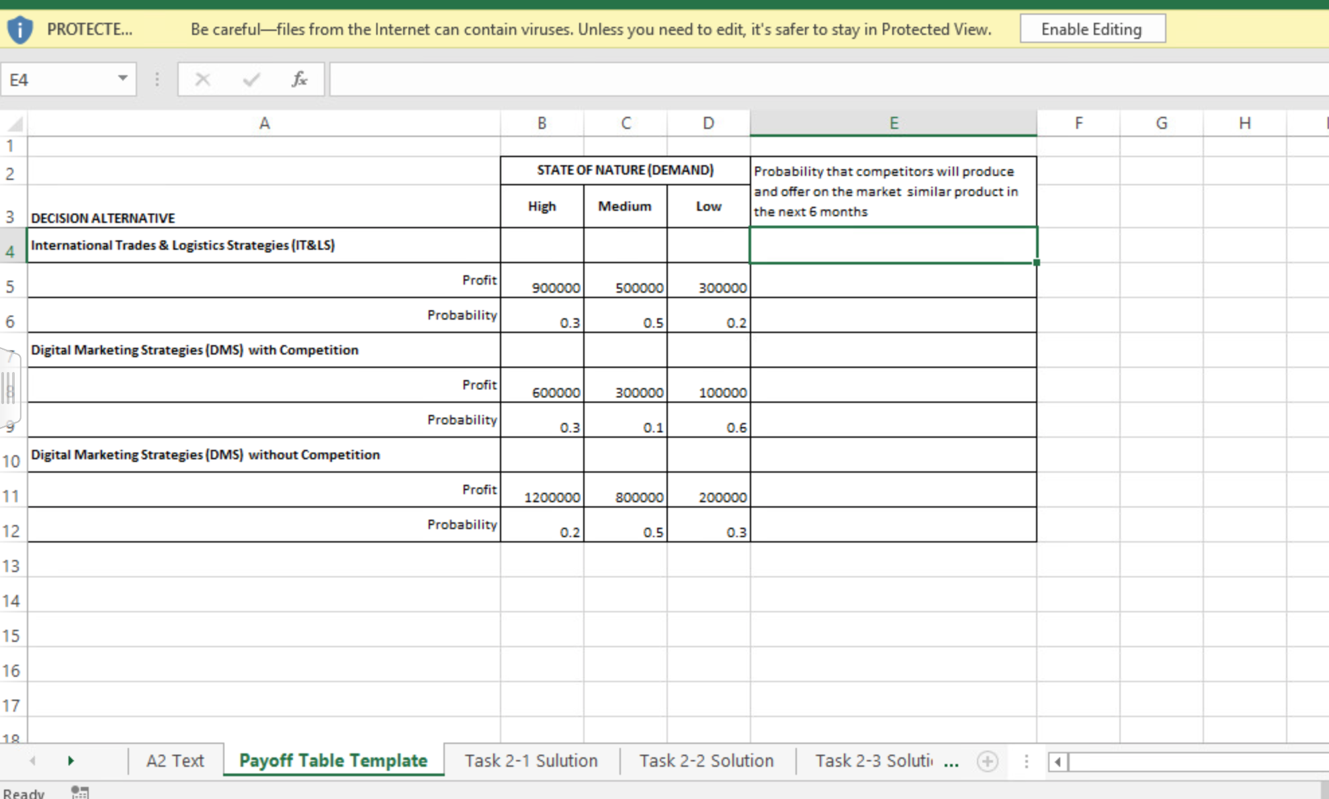Image resolution: width=1329 pixels, height=799 pixels.
Task: Click the 'Low' demand header cell
Action: 709,206
